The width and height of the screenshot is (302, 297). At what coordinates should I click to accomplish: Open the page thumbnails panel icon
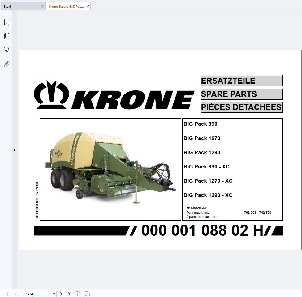pyautogui.click(x=6, y=36)
